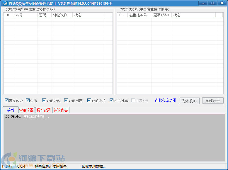Click the ID header in monitored list
228x170 pixels.
point(122,15)
